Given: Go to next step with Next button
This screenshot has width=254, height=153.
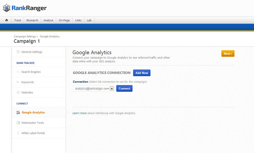Looking at the screenshot, I should coord(228,54).
